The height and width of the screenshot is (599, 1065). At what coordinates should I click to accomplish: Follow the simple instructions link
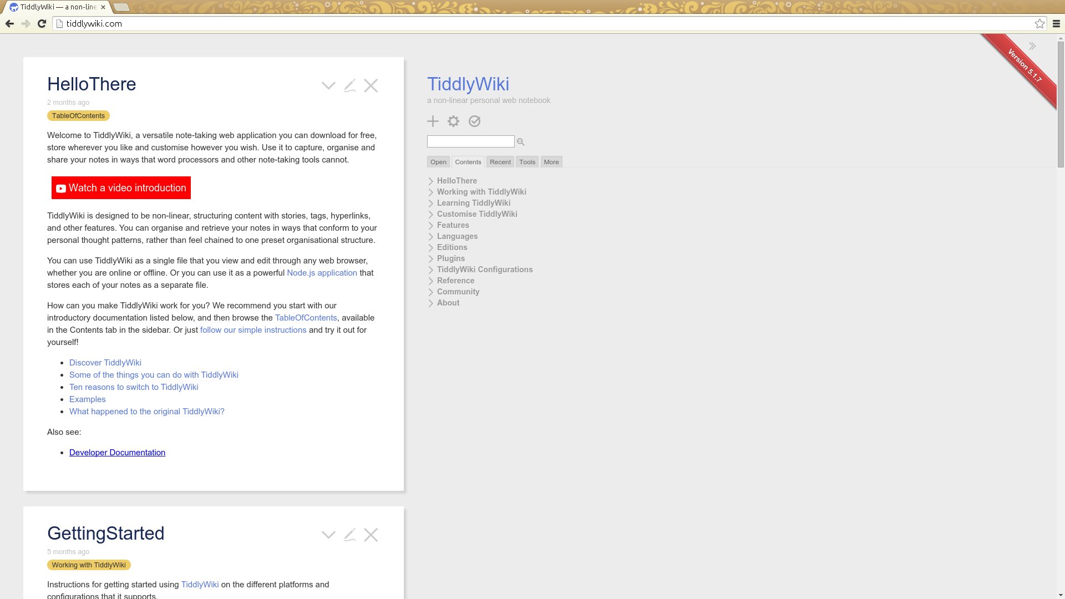[x=253, y=330]
